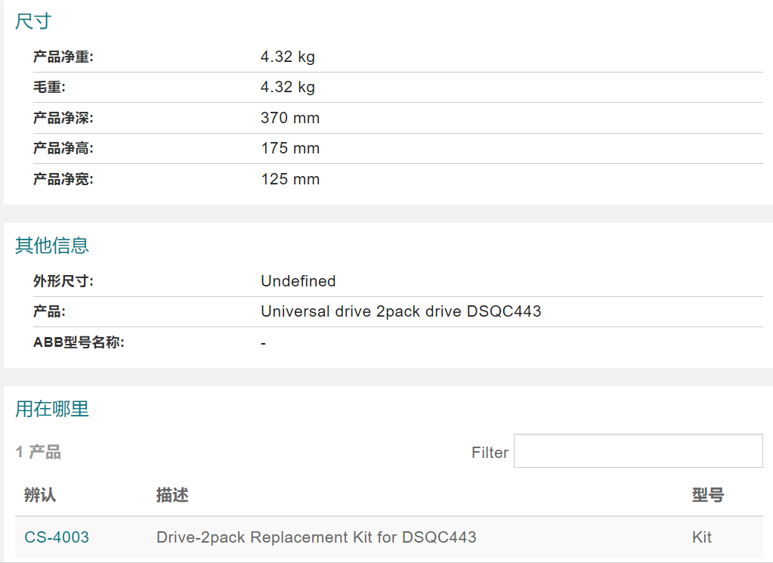The height and width of the screenshot is (563, 773).
Task: Click the ABB型号名称 label
Action: coord(79,342)
